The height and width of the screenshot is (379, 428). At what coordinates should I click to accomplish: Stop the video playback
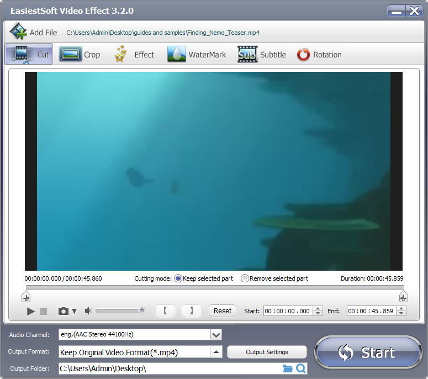44,311
